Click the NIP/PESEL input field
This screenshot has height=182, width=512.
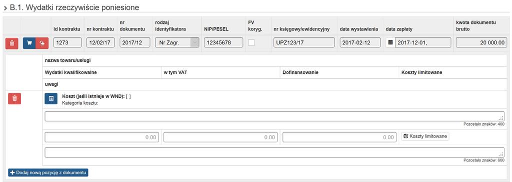[x=223, y=43]
